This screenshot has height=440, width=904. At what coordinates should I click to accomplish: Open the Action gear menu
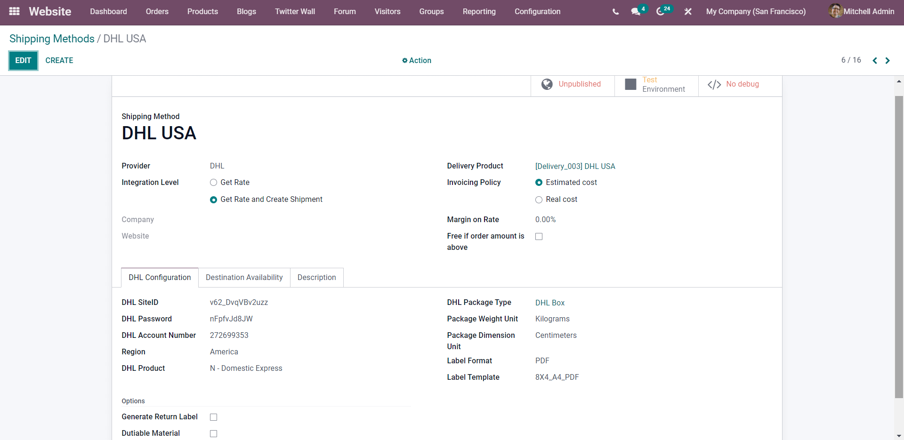pos(416,60)
